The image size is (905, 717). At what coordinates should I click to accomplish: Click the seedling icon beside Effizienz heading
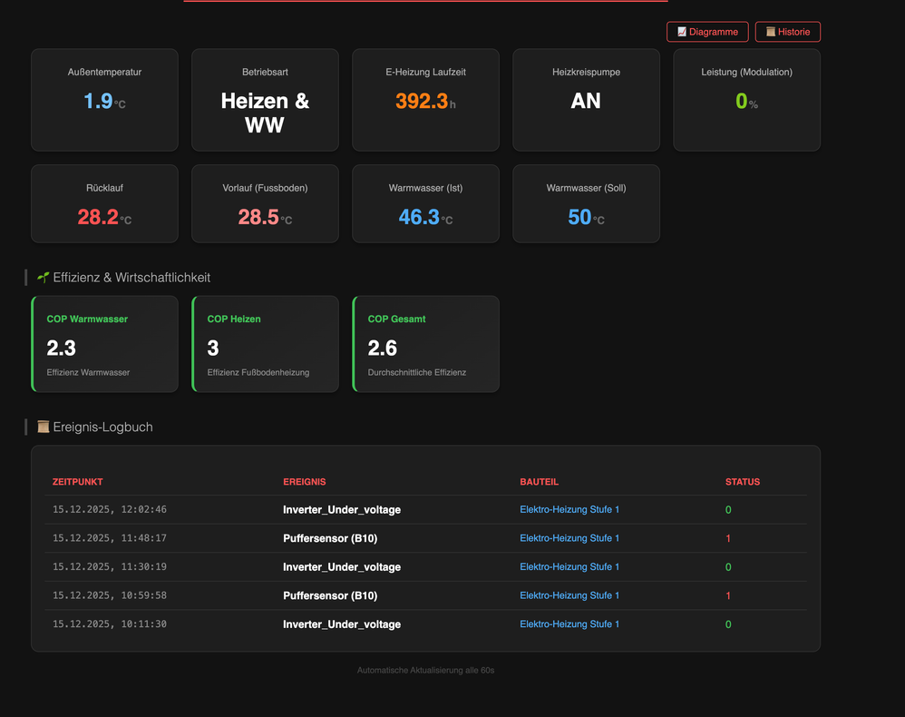click(x=43, y=277)
